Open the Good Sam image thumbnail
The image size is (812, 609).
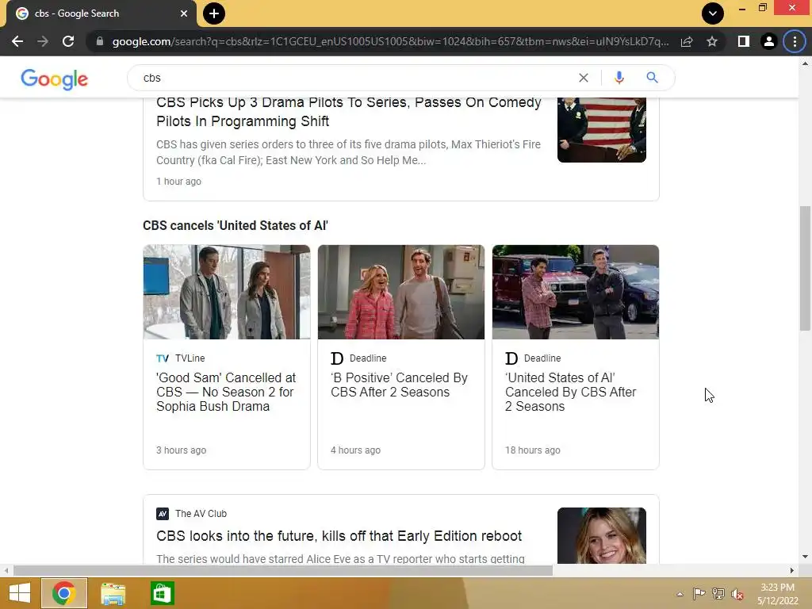[x=227, y=292]
